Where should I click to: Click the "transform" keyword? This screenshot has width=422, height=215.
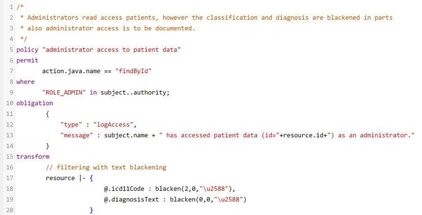tap(33, 156)
